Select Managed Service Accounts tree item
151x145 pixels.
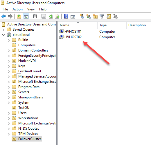coord(37,76)
